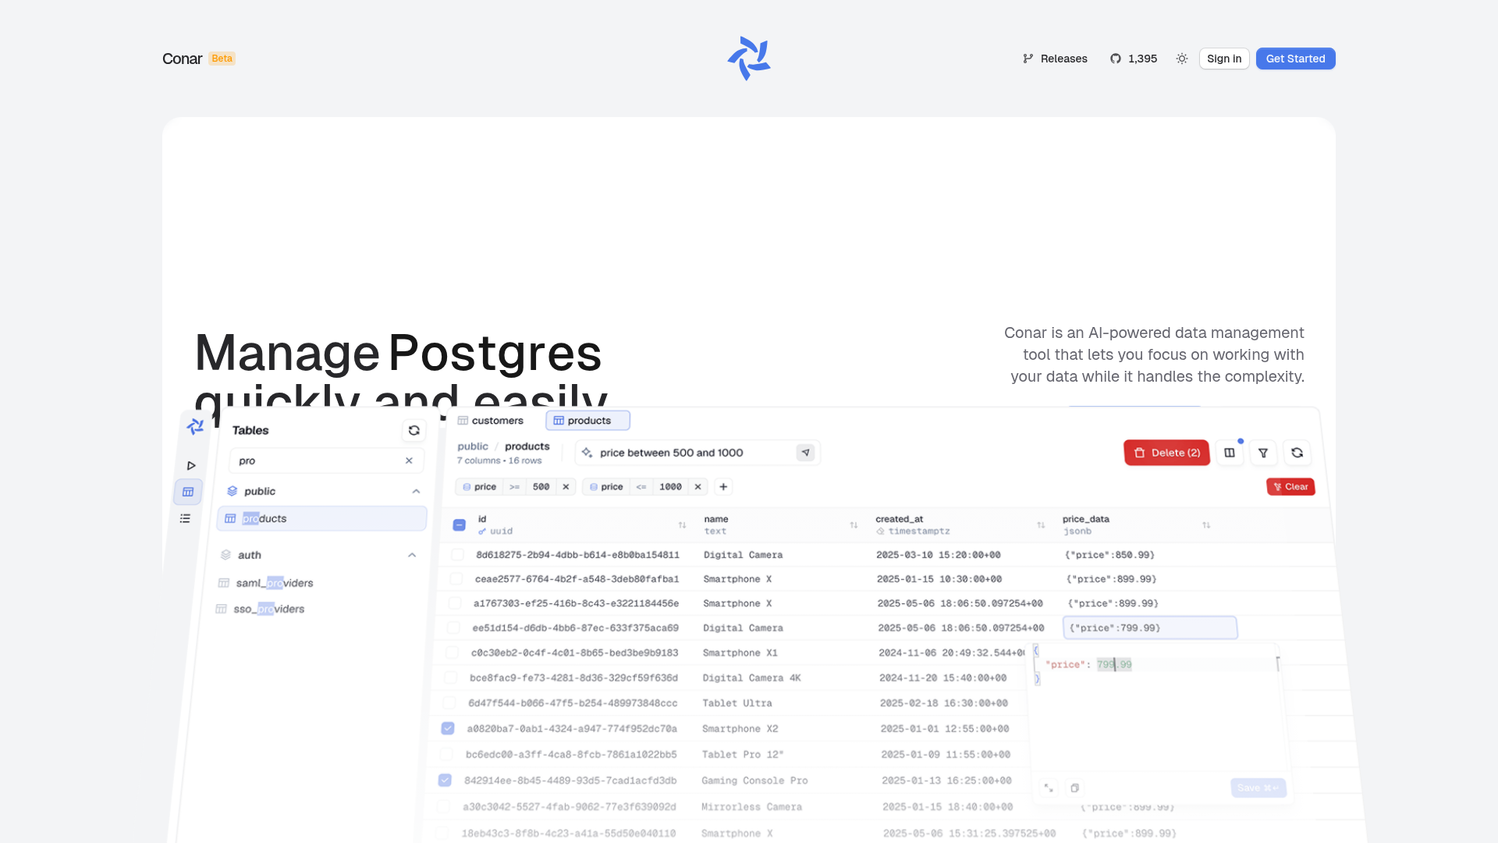
Task: Open the list view icon in the app sidebar
Action: [185, 518]
